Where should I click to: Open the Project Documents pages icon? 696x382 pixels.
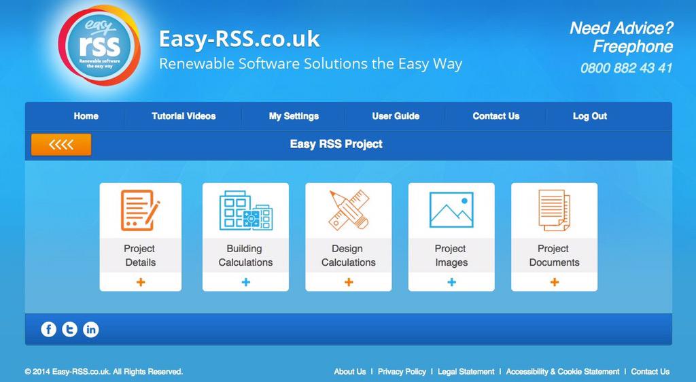555,210
